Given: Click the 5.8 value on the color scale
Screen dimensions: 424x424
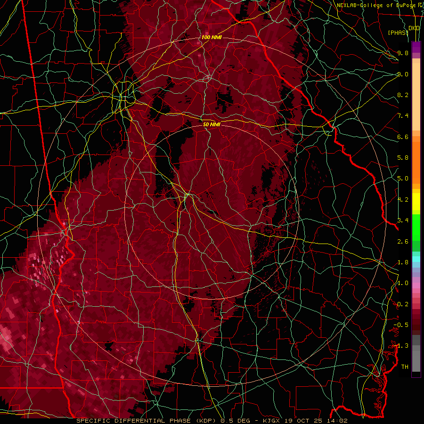Looking at the screenshot, I should (x=403, y=158).
